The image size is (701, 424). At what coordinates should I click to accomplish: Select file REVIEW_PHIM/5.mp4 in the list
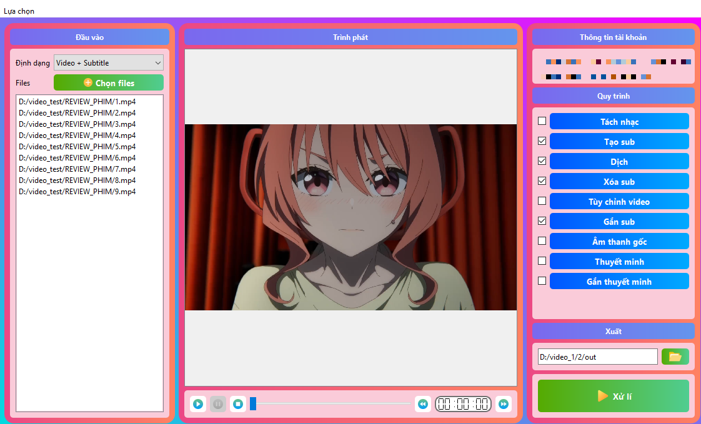[77, 147]
